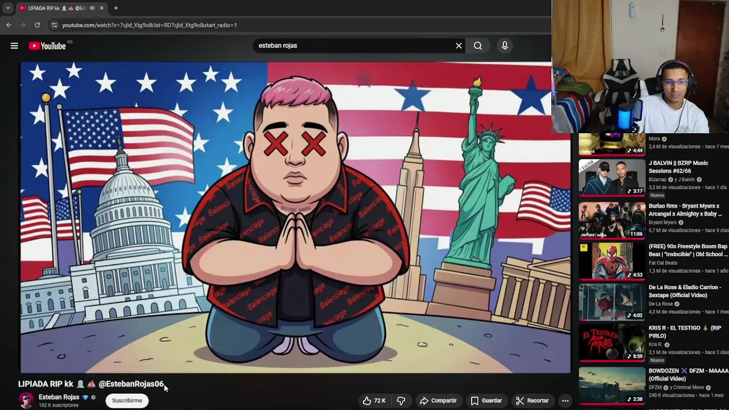Open the 90s Freestyle Boom Bap Beat thumbnail
The height and width of the screenshot is (410, 729).
click(612, 260)
